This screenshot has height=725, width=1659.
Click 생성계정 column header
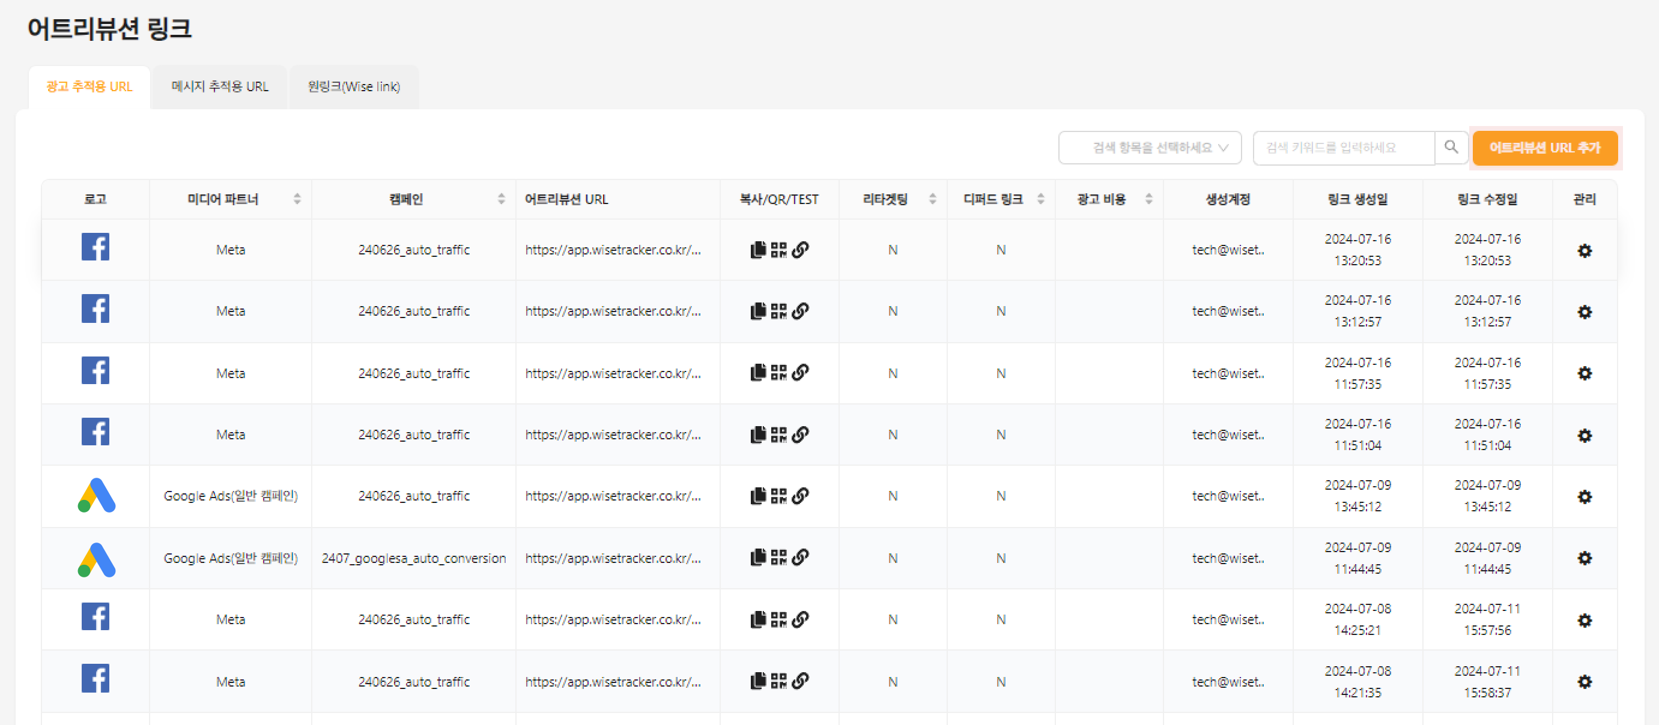(x=1228, y=199)
